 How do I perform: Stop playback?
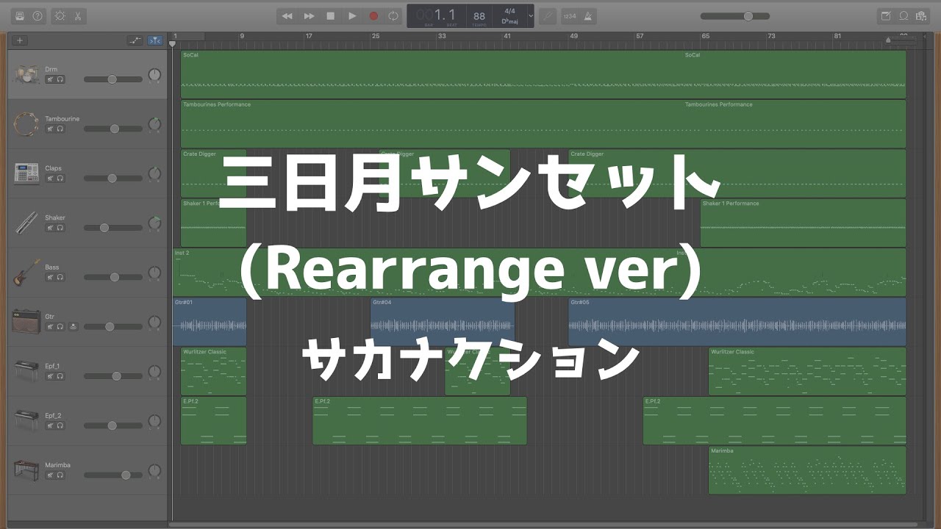coord(330,15)
